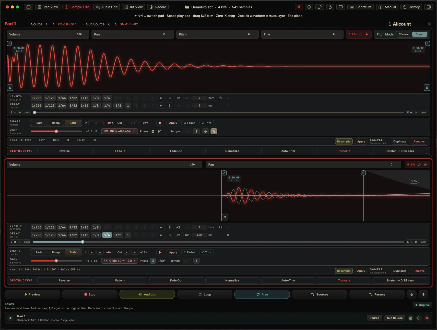Play the bottom layer's 0.63s sample
The width and height of the screenshot is (437, 330).
coord(426,164)
